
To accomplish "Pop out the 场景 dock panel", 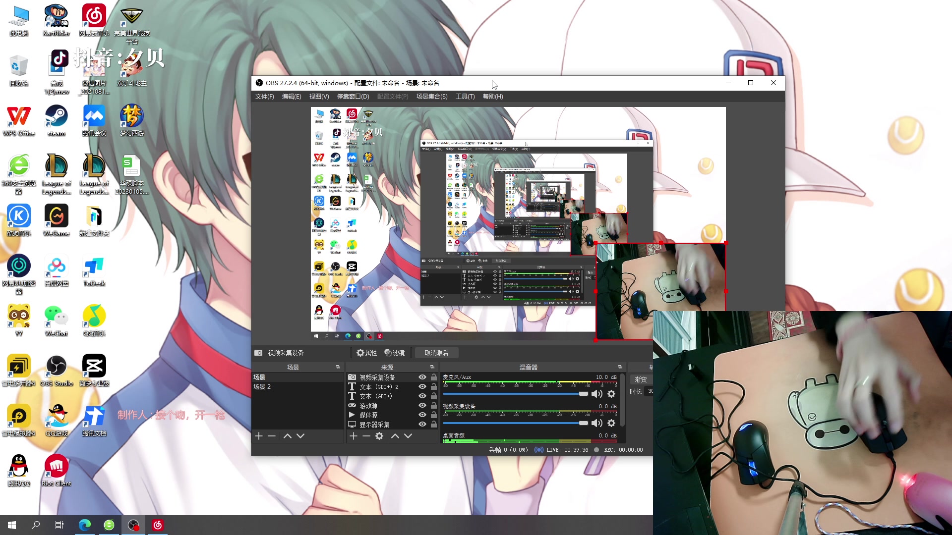I will pos(338,368).
